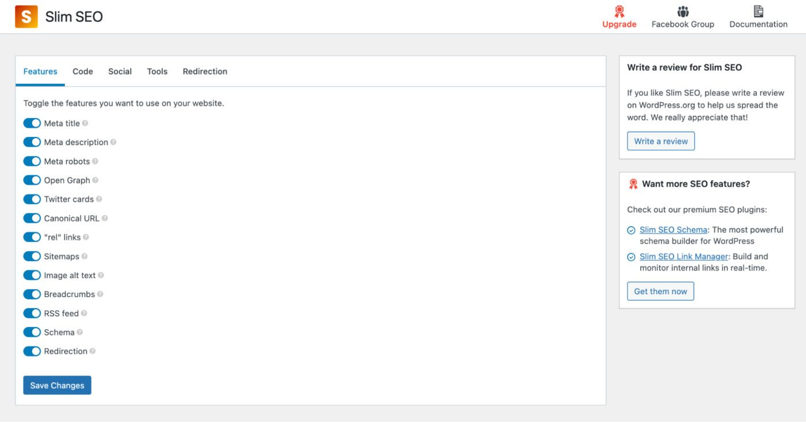Disable the Meta description switch
Screen dimensions: 806x422
pos(32,142)
